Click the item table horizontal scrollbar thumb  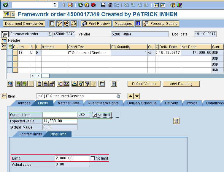coord(45,76)
